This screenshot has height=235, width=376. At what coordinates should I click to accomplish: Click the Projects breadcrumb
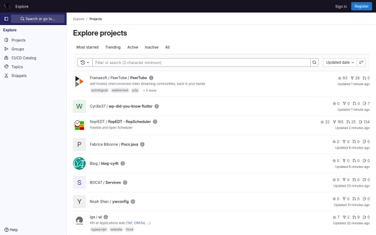(x=96, y=19)
